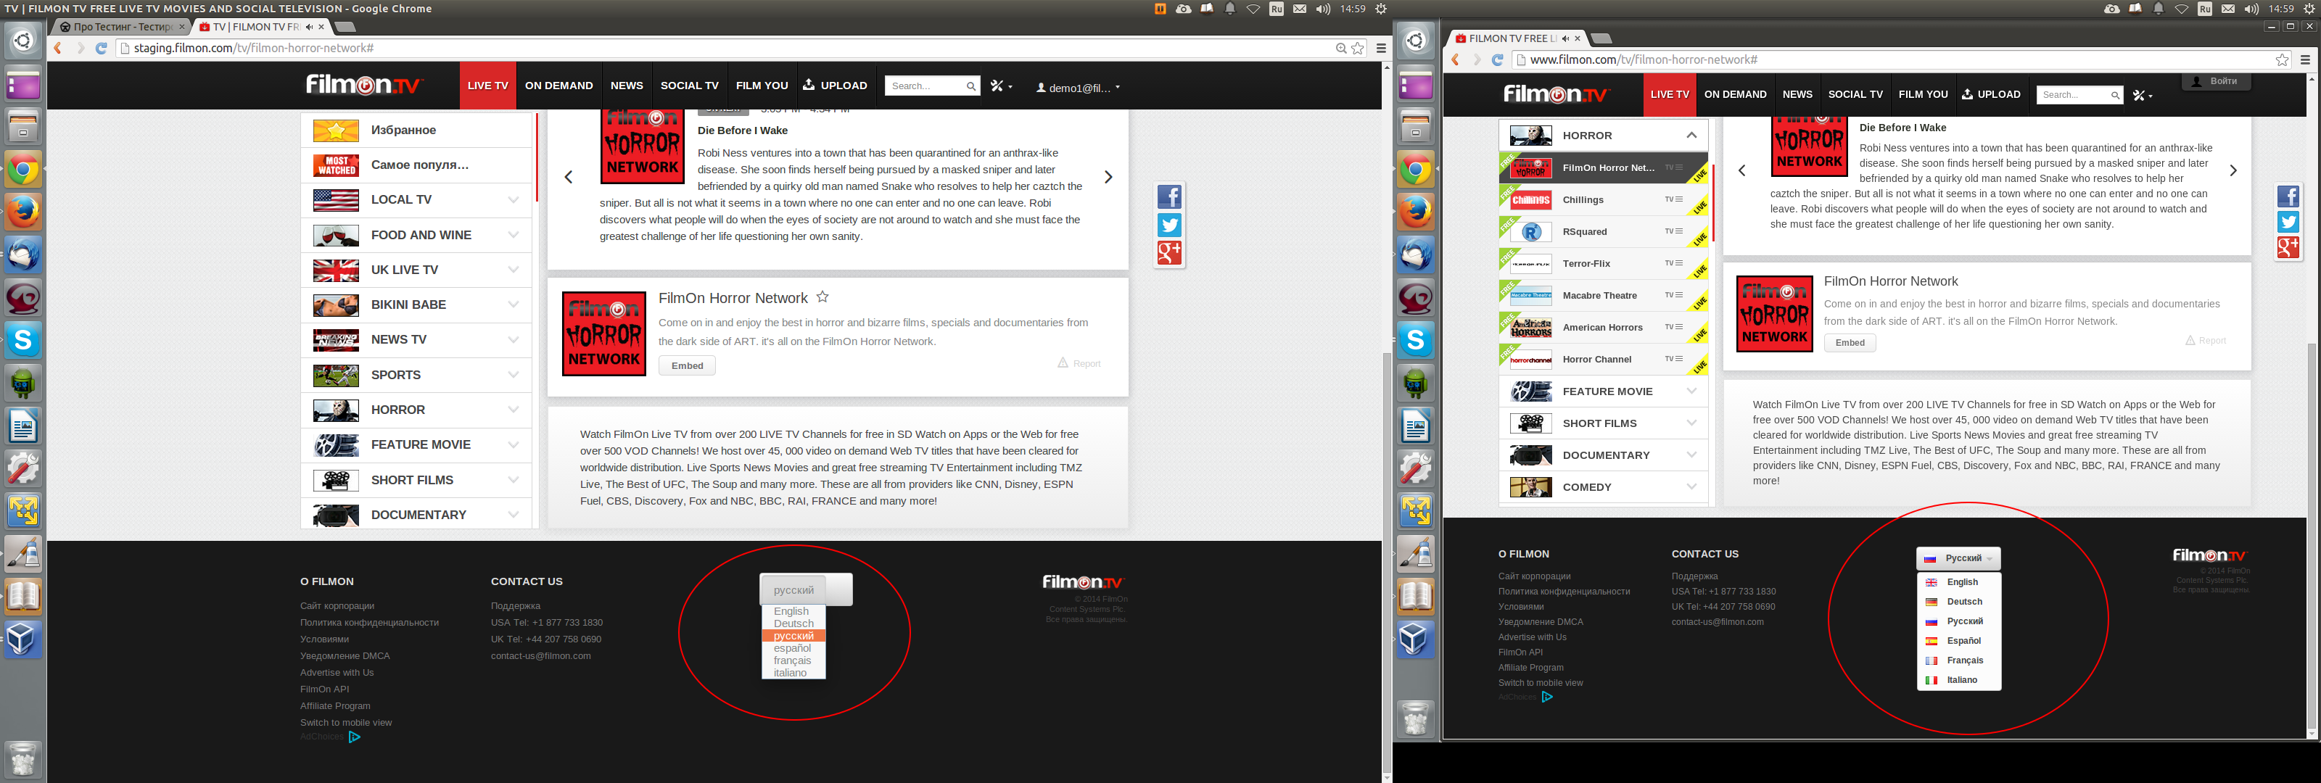Expand LOCAL TV category in staging.filmon.com sidebar
The image size is (2321, 783).
[x=513, y=200]
